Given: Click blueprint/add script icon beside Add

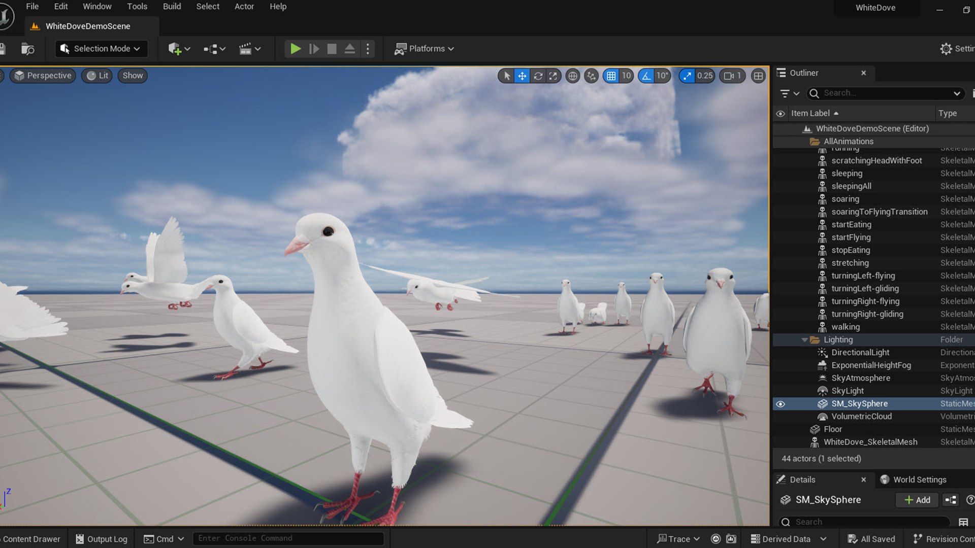Looking at the screenshot, I should pyautogui.click(x=951, y=500).
